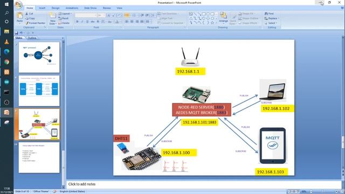Click the notes field to add notes
This screenshot has width=345, height=194.
tap(204, 184)
